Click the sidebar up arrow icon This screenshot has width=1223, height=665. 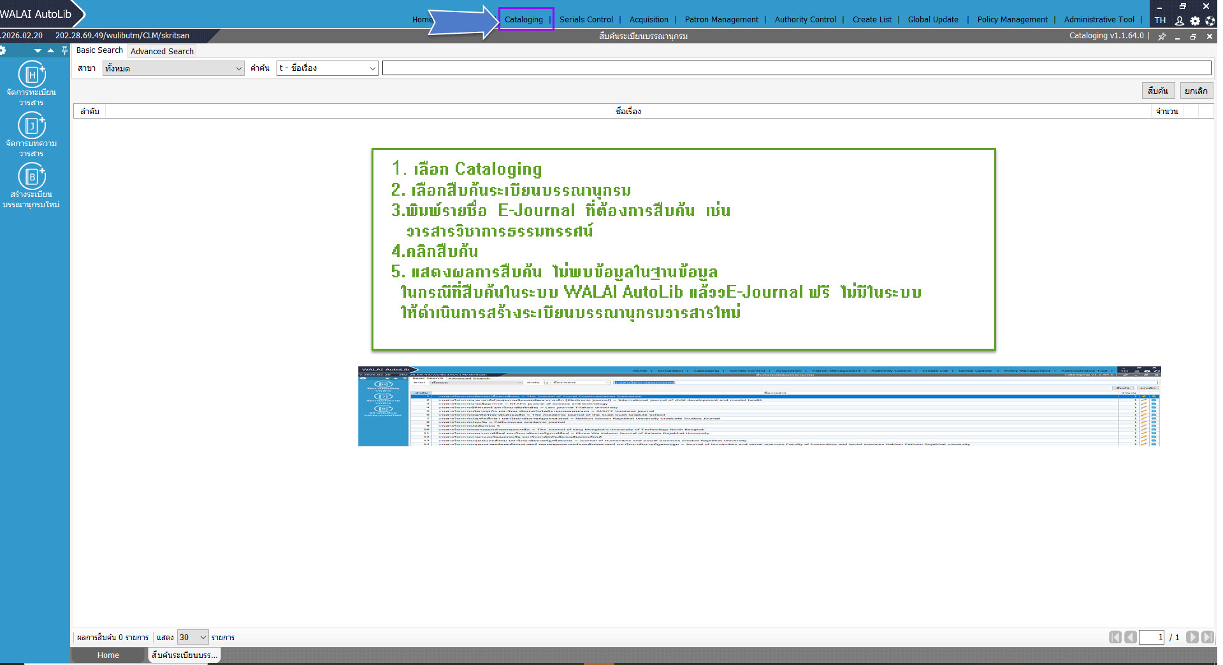tap(50, 50)
